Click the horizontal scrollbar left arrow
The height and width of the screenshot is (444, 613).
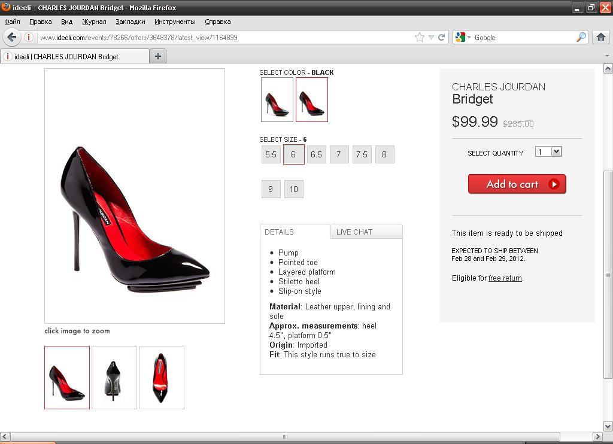pos(5,436)
